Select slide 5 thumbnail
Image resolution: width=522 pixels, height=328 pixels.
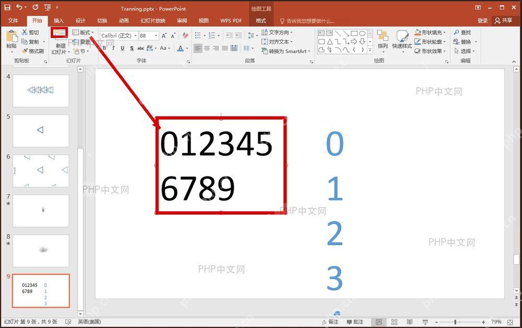click(x=41, y=131)
